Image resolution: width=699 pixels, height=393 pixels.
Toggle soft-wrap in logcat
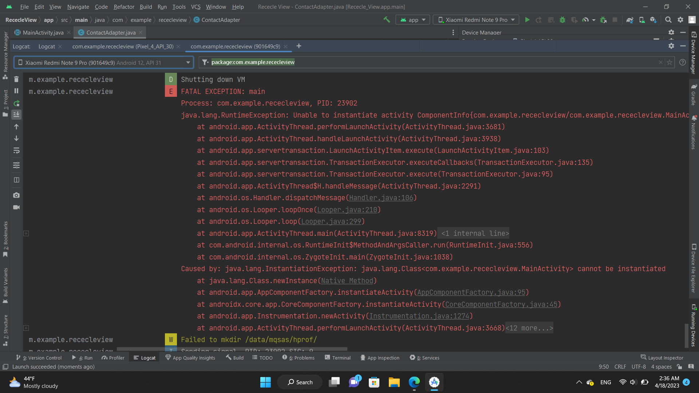pos(16,151)
